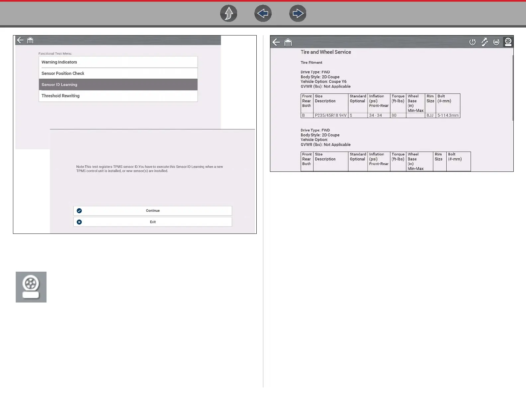Click the TPMS sensor ID note text
526x406 pixels.
pyautogui.click(x=150, y=169)
